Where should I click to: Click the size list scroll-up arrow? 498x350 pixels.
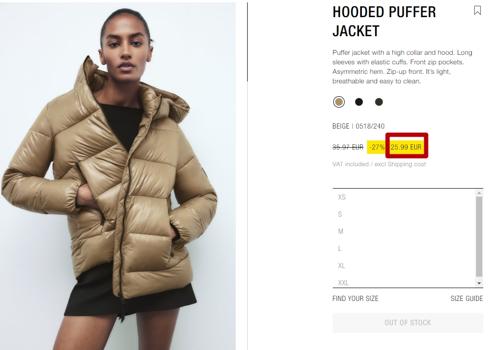[x=479, y=193]
